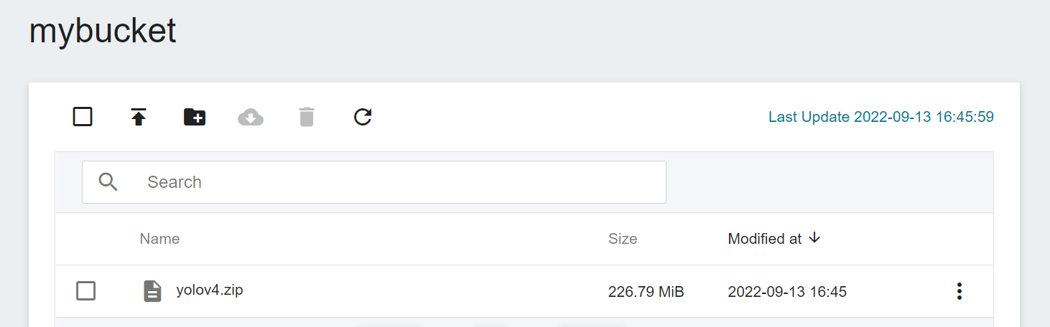Create a new folder via folder-plus icon
This screenshot has width=1050, height=327.
[195, 117]
